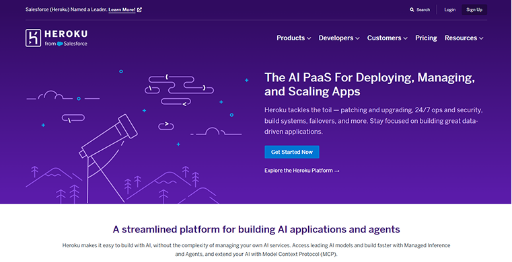The width and height of the screenshot is (512, 262).
Task: Click the 'Salesforce (Heroku) Named a Leader' text
Action: click(x=67, y=10)
